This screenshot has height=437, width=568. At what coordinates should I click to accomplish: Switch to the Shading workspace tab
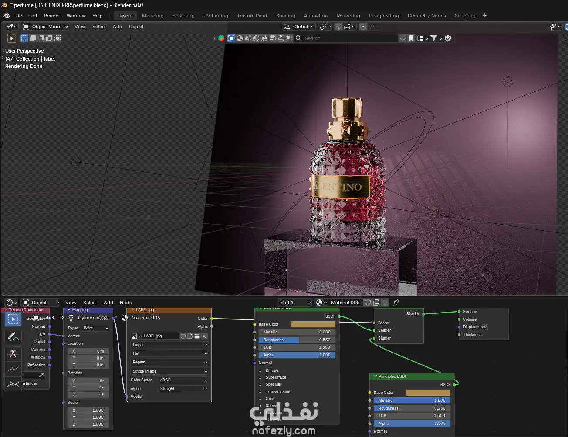click(286, 16)
